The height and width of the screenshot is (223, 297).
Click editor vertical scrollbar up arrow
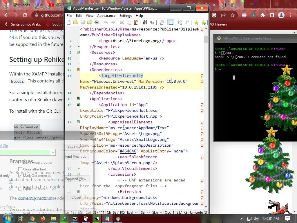(206, 29)
